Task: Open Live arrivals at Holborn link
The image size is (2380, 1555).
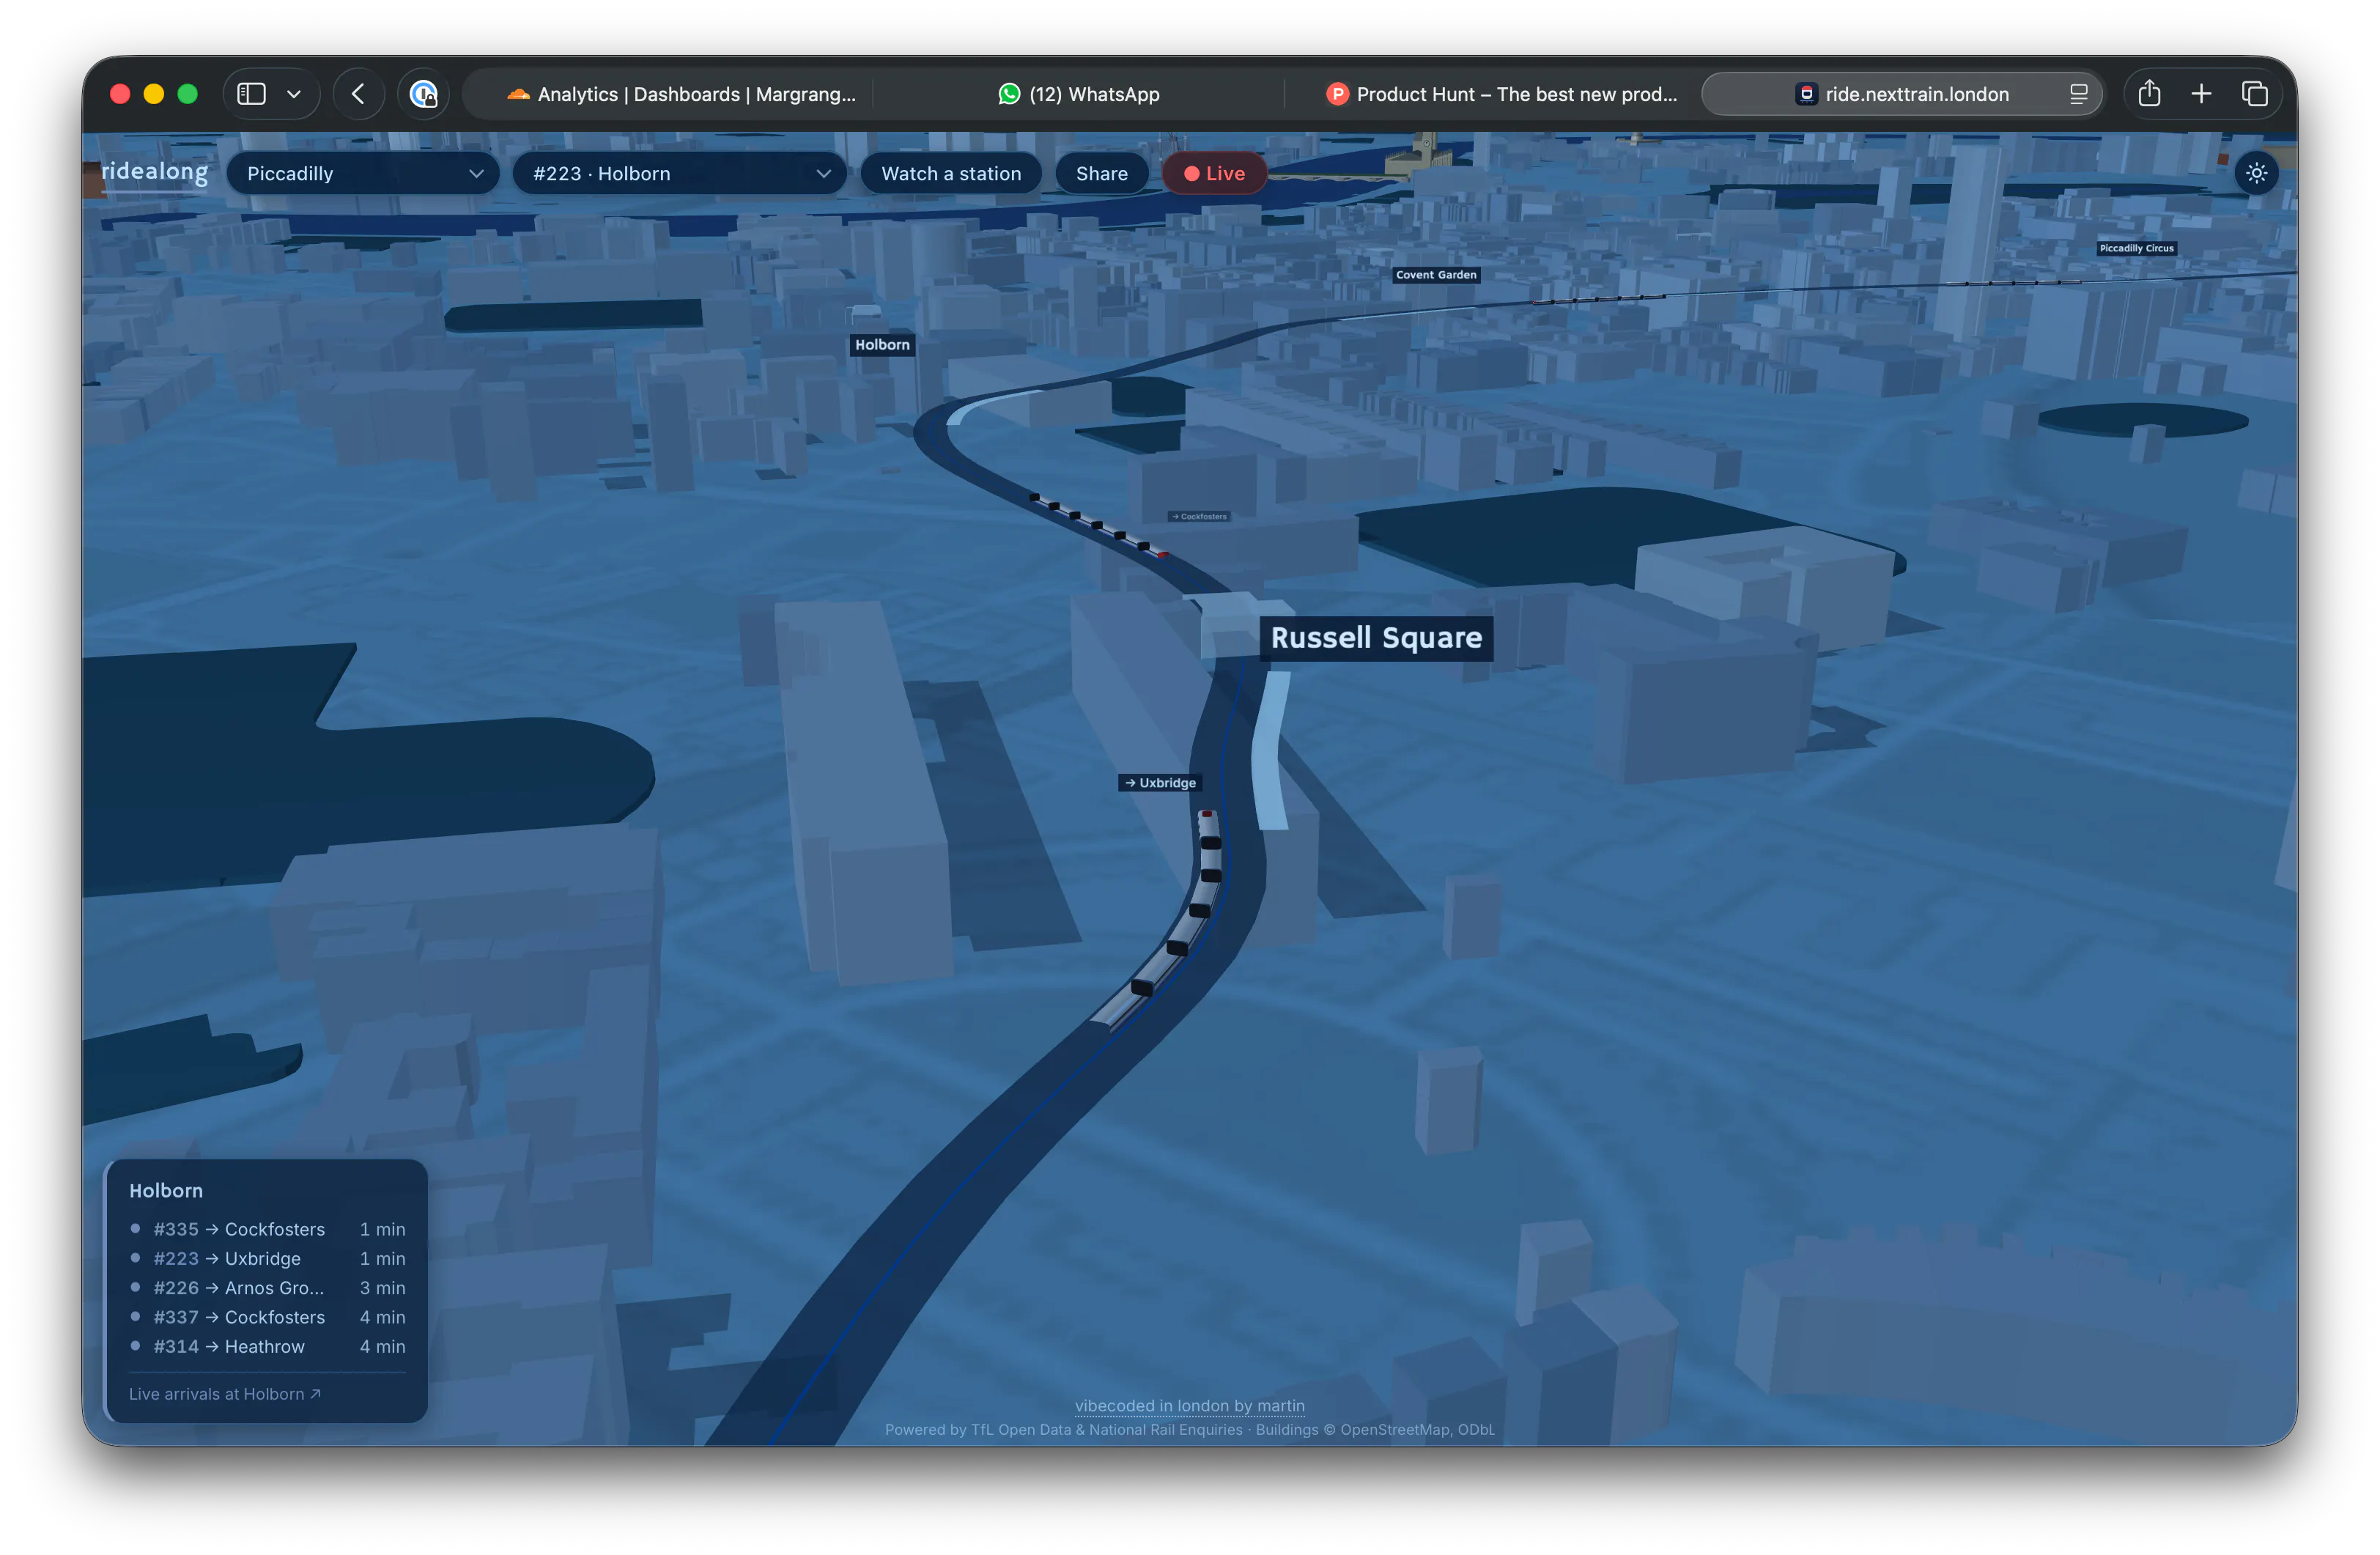Action: [225, 1394]
